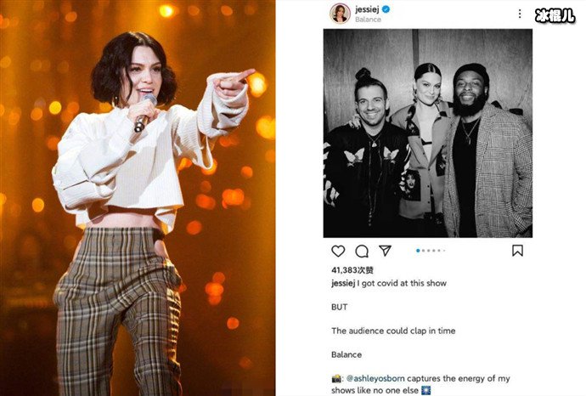Open jessiej's round profile avatar

point(340,14)
